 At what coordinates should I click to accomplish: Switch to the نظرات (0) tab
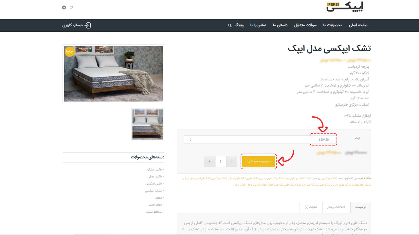click(311, 207)
